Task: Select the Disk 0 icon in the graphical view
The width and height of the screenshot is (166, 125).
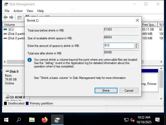Action: coord(7,71)
